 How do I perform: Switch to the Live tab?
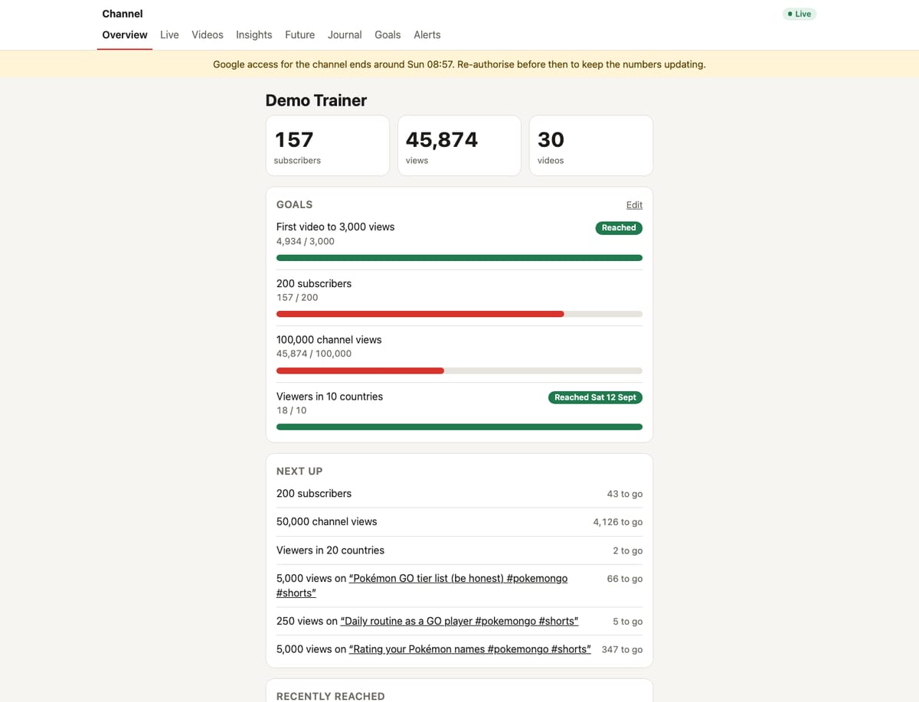point(169,35)
